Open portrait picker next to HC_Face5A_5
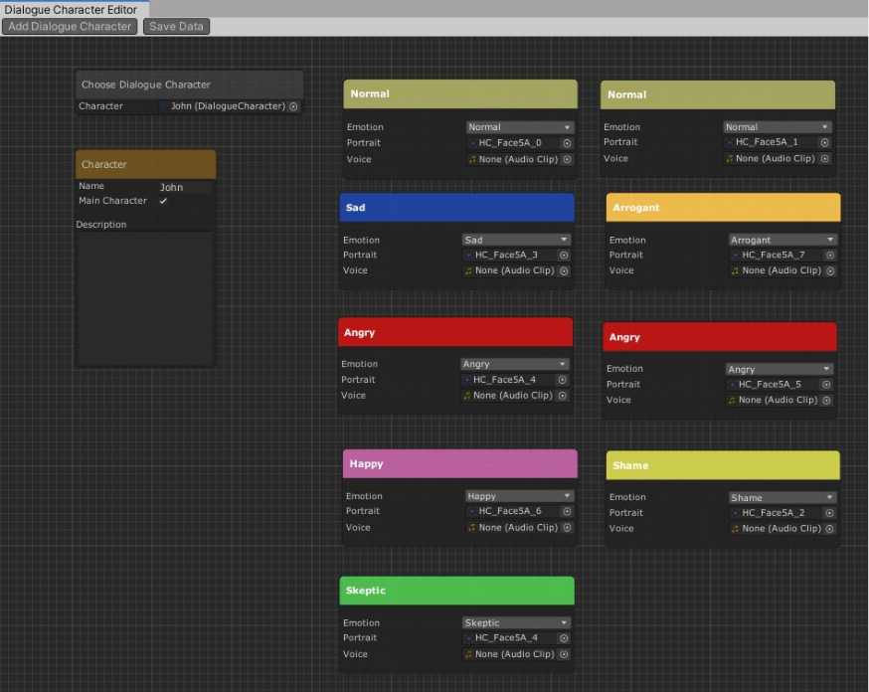Image resolution: width=869 pixels, height=692 pixels. pyautogui.click(x=826, y=385)
